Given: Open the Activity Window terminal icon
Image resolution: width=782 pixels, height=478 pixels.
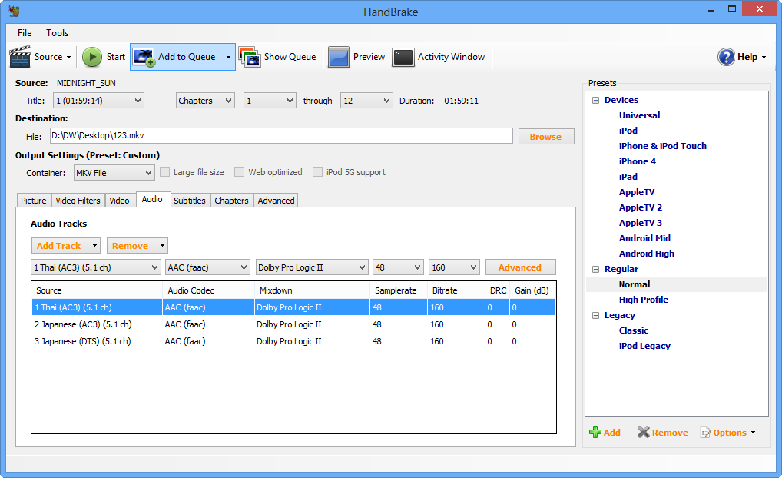Looking at the screenshot, I should tap(403, 57).
